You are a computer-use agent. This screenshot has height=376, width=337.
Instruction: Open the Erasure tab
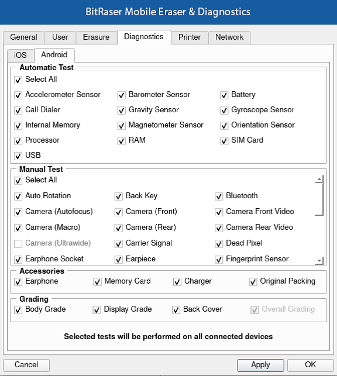(96, 37)
